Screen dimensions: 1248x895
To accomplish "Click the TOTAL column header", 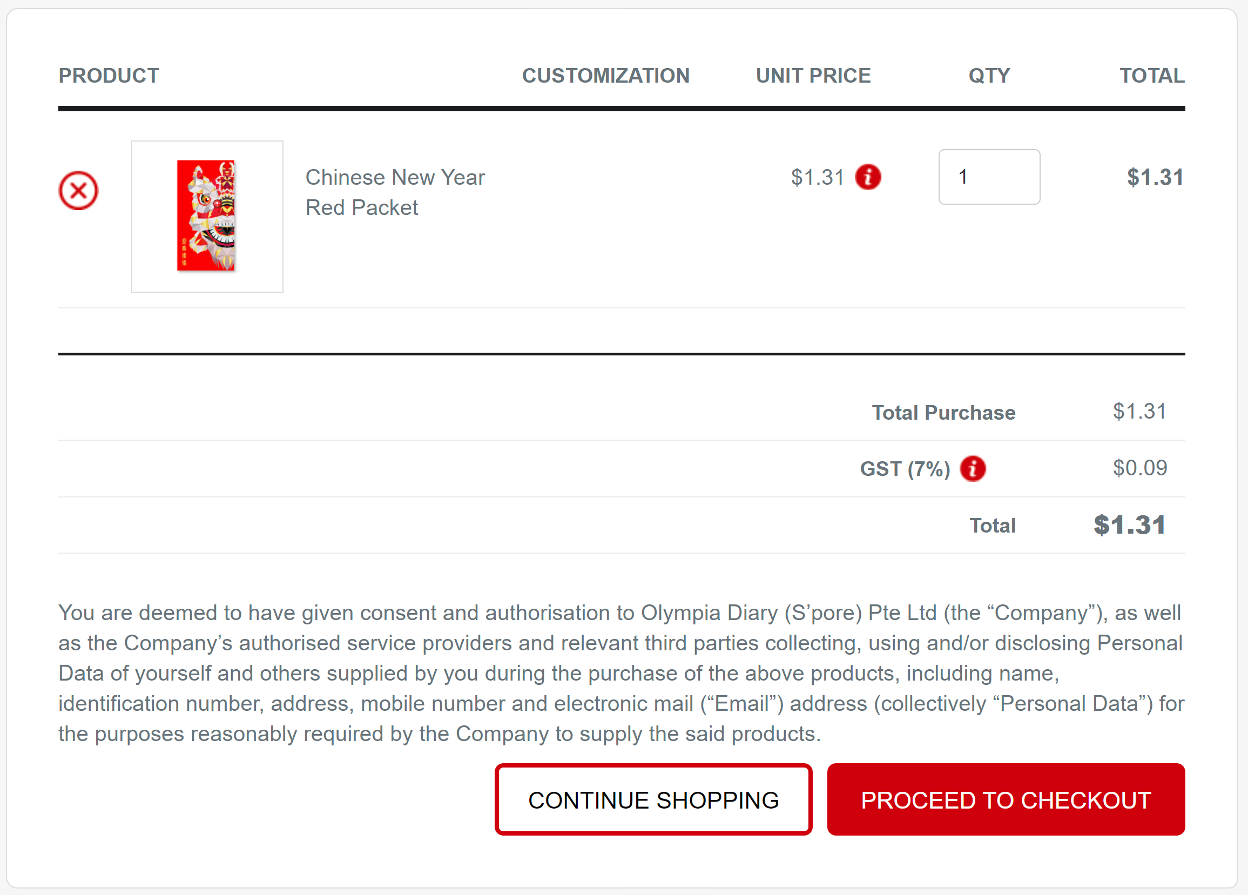I will tap(1152, 76).
